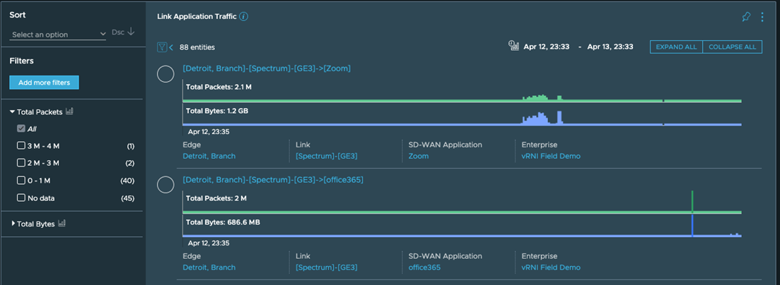Click the filter funnel icon
The width and height of the screenshot is (780, 285).
(x=162, y=47)
